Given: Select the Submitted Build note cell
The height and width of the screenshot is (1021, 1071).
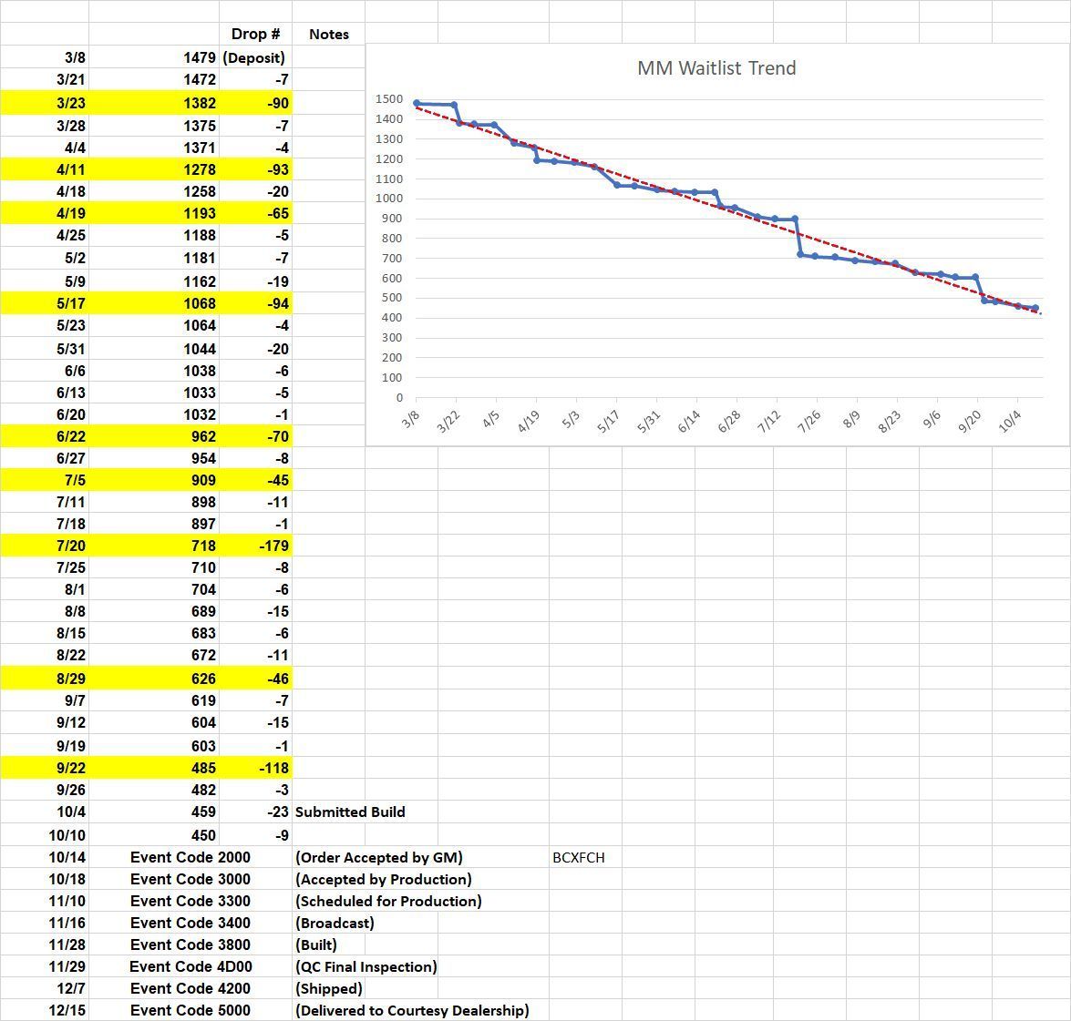Looking at the screenshot, I should [354, 812].
